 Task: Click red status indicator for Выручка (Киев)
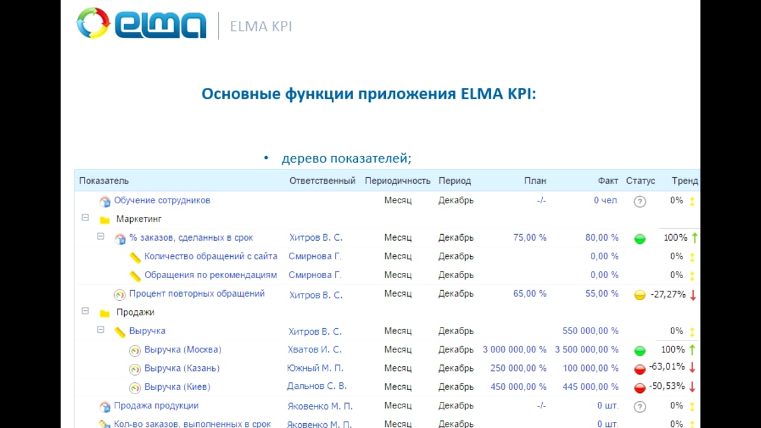pyautogui.click(x=640, y=388)
